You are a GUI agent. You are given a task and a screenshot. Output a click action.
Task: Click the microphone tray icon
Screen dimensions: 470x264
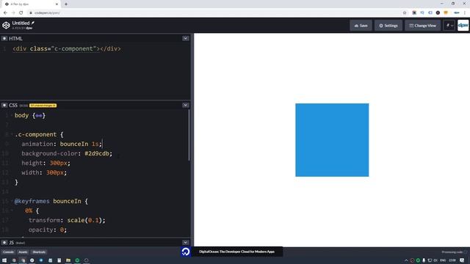click(424, 260)
